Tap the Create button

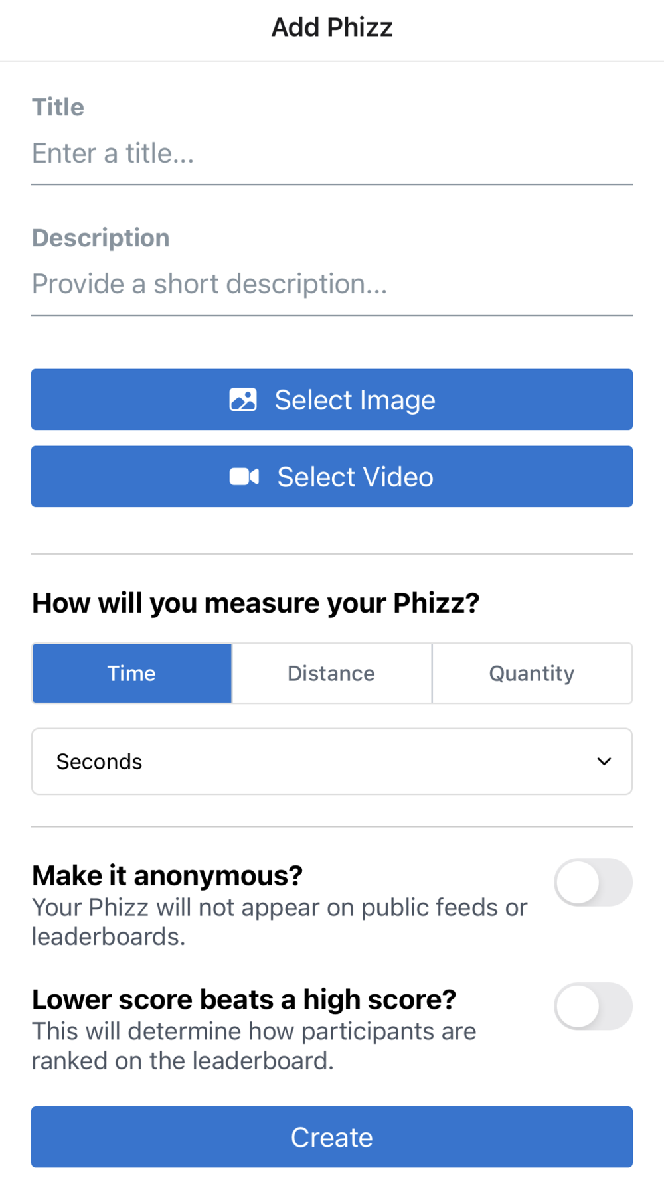(x=331, y=1137)
